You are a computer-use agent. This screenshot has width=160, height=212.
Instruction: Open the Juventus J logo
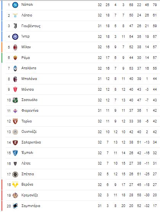click(15, 26)
